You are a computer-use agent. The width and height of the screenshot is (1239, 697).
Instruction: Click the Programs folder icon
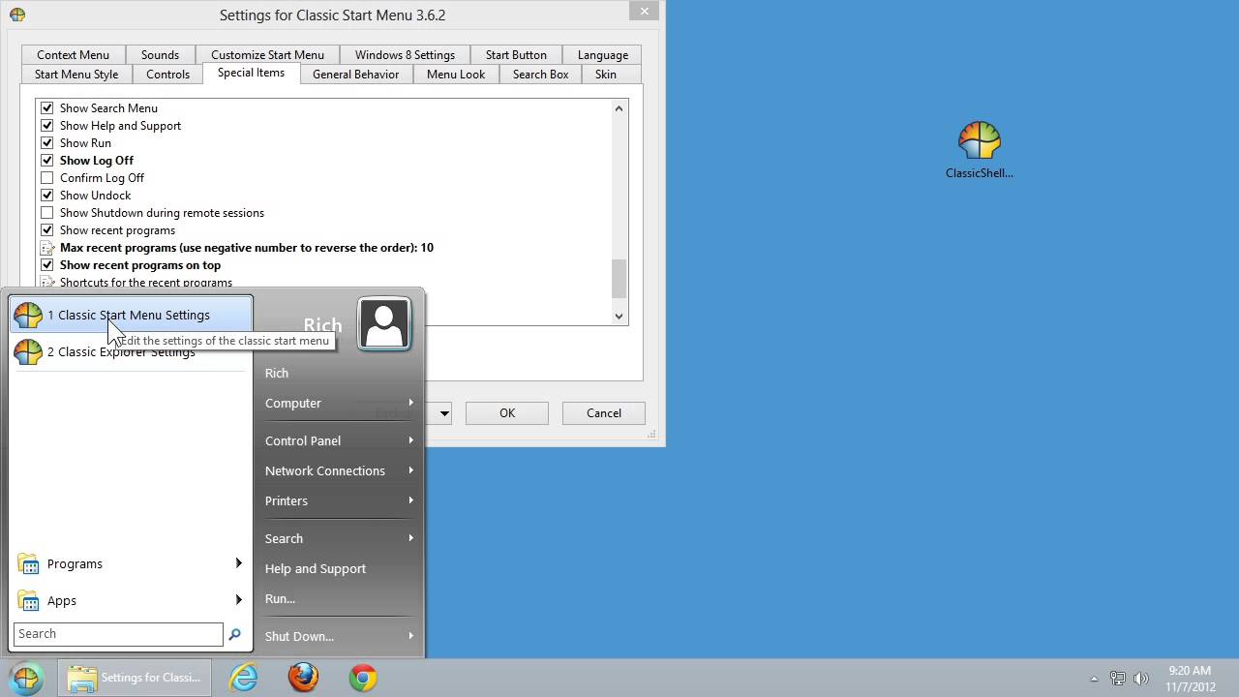pyautogui.click(x=29, y=564)
